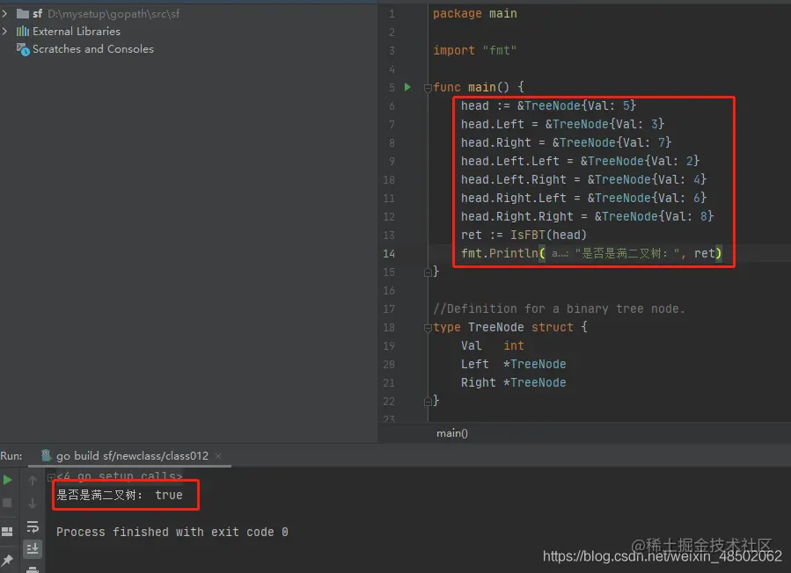This screenshot has height=573, width=791.
Task: Click 'head.Left.Right' assignment on line 10
Action: tap(583, 179)
